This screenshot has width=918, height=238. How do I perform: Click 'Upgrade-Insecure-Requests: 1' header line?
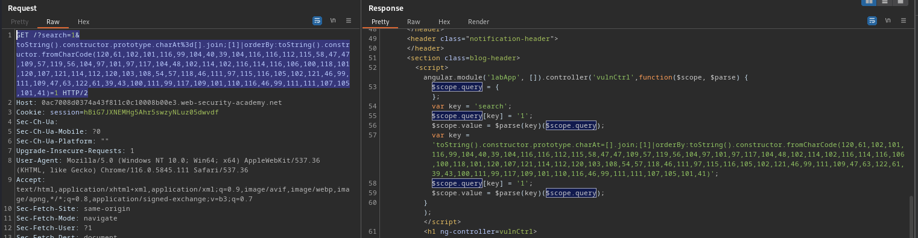pos(75,151)
